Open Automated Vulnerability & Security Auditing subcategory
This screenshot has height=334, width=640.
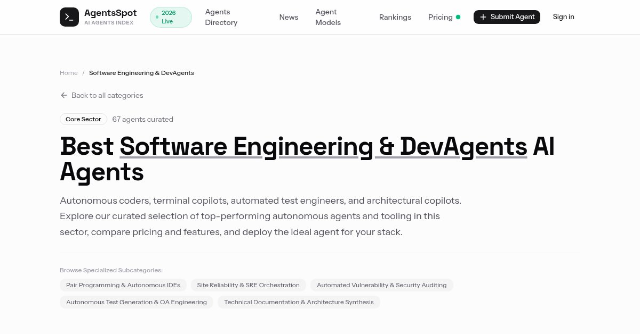[382, 285]
